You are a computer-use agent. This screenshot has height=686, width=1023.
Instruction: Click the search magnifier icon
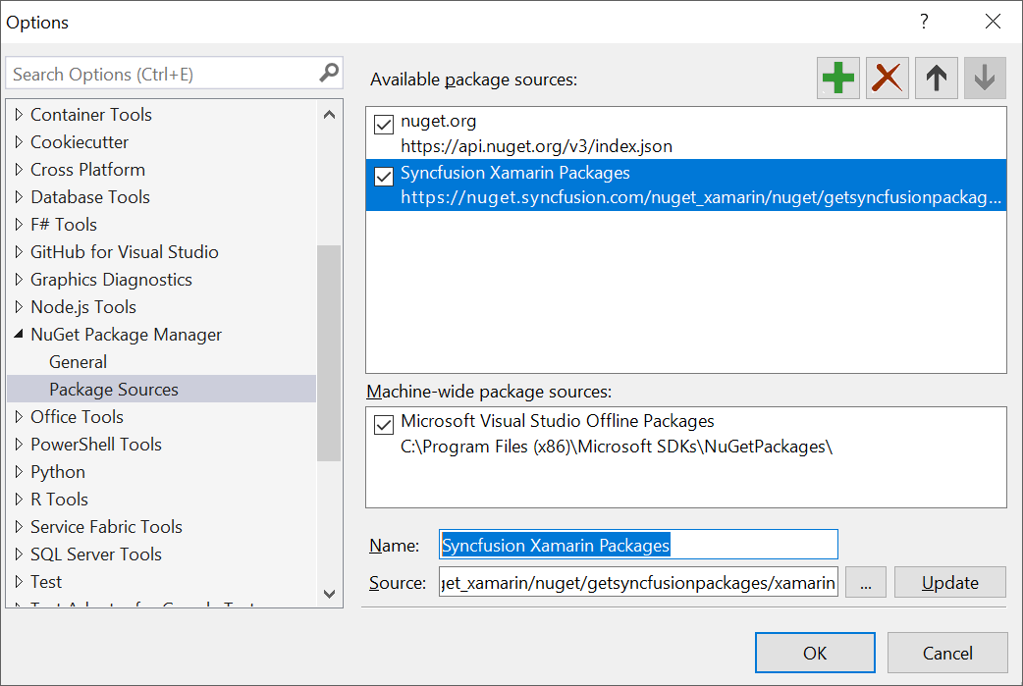click(329, 73)
